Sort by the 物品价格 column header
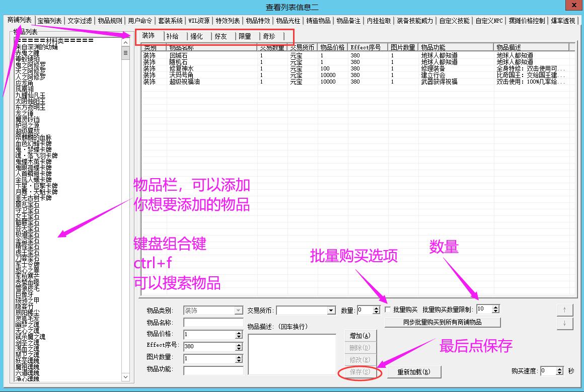The height and width of the screenshot is (392, 584). click(332, 47)
